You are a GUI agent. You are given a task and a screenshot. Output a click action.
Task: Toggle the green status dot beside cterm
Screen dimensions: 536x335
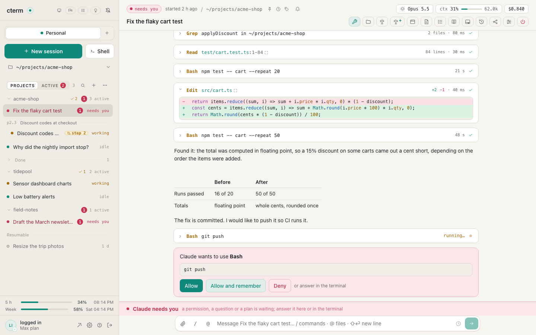(30, 10)
